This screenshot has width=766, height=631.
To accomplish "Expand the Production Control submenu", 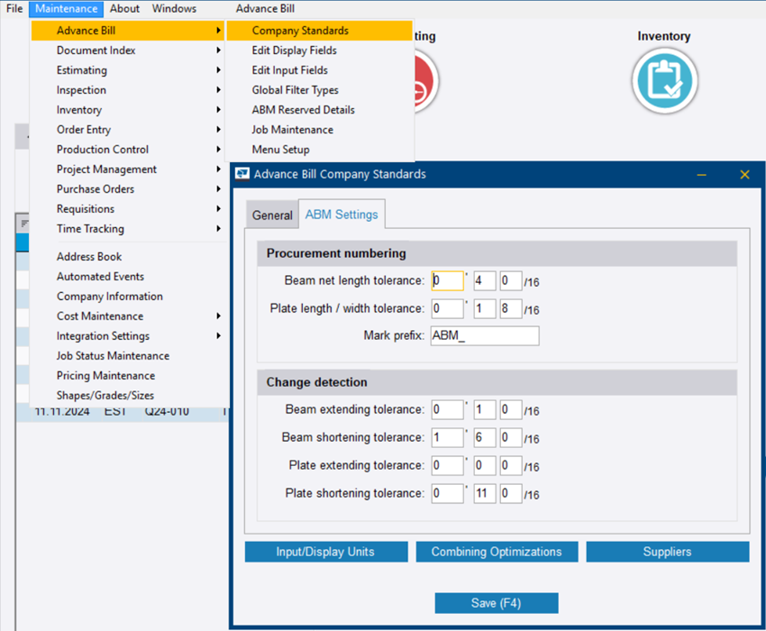I will pyautogui.click(x=218, y=150).
